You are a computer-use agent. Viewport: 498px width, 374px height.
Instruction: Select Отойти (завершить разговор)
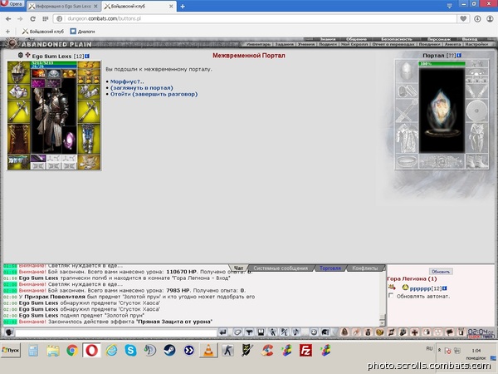pyautogui.click(x=154, y=94)
